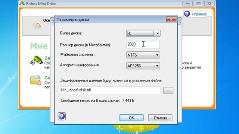
Task: Confirm disk parameters with OK
Action: (x=131, y=118)
